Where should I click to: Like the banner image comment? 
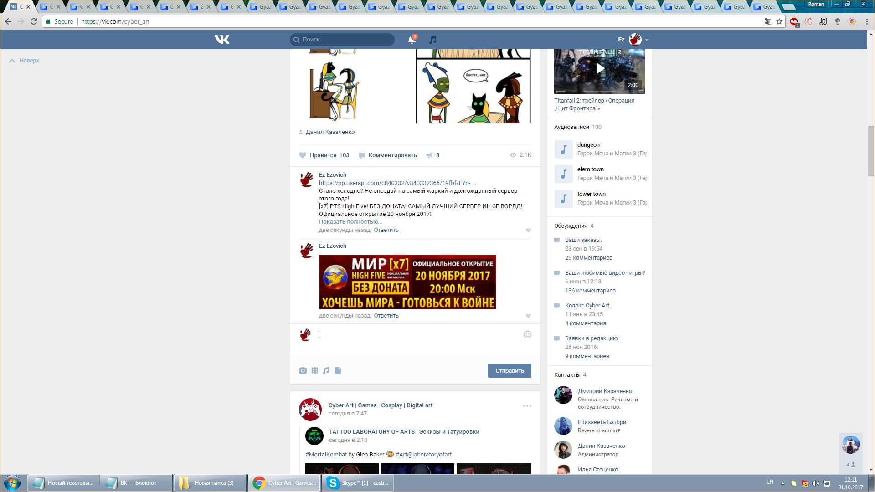click(528, 316)
